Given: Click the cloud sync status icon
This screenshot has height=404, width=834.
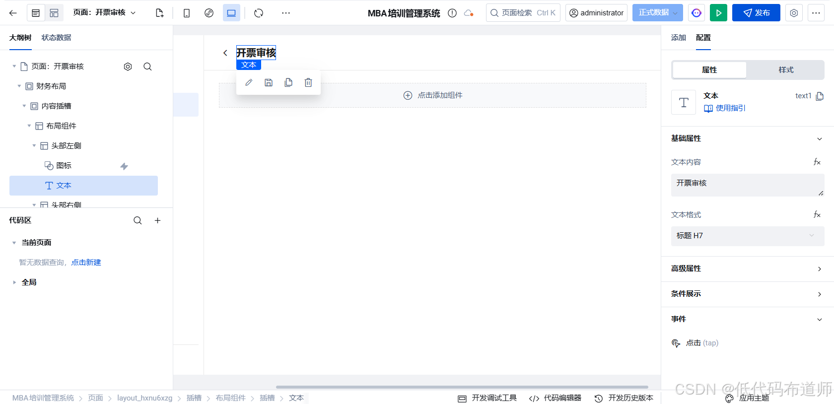Looking at the screenshot, I should pyautogui.click(x=469, y=13).
